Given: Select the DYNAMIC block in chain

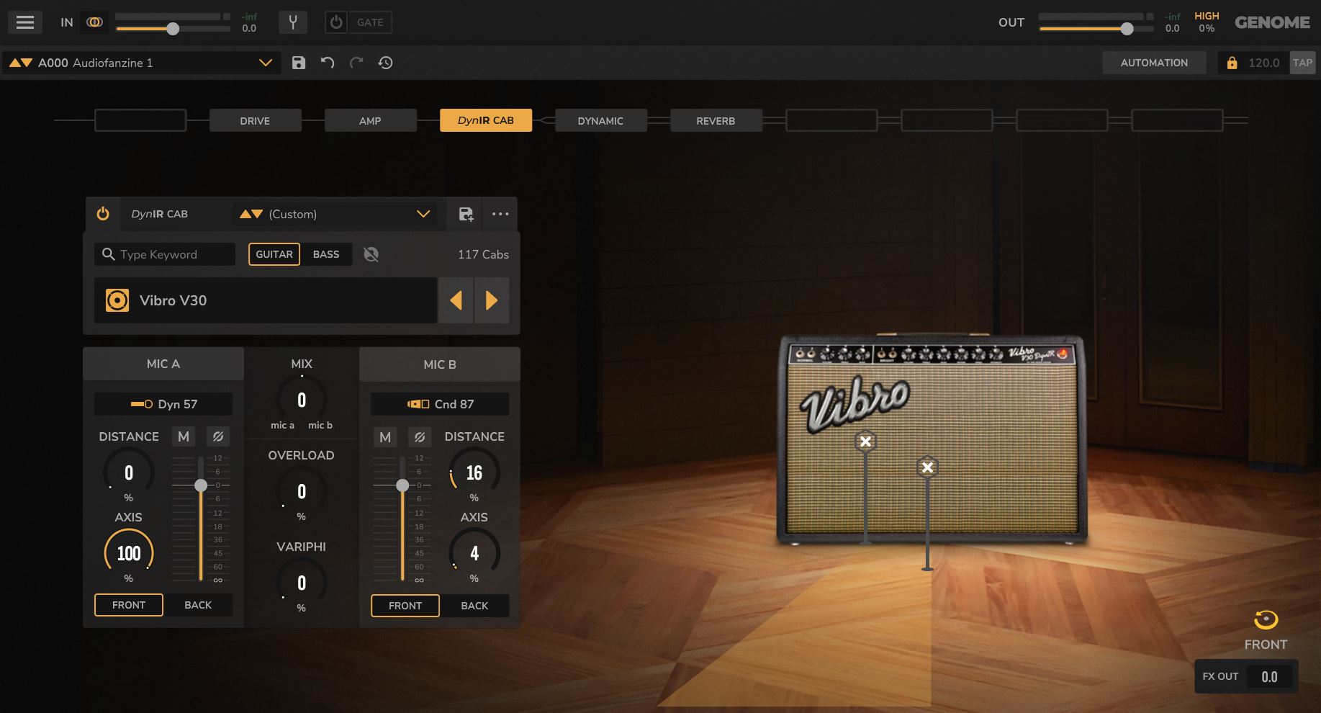Looking at the screenshot, I should pos(600,120).
